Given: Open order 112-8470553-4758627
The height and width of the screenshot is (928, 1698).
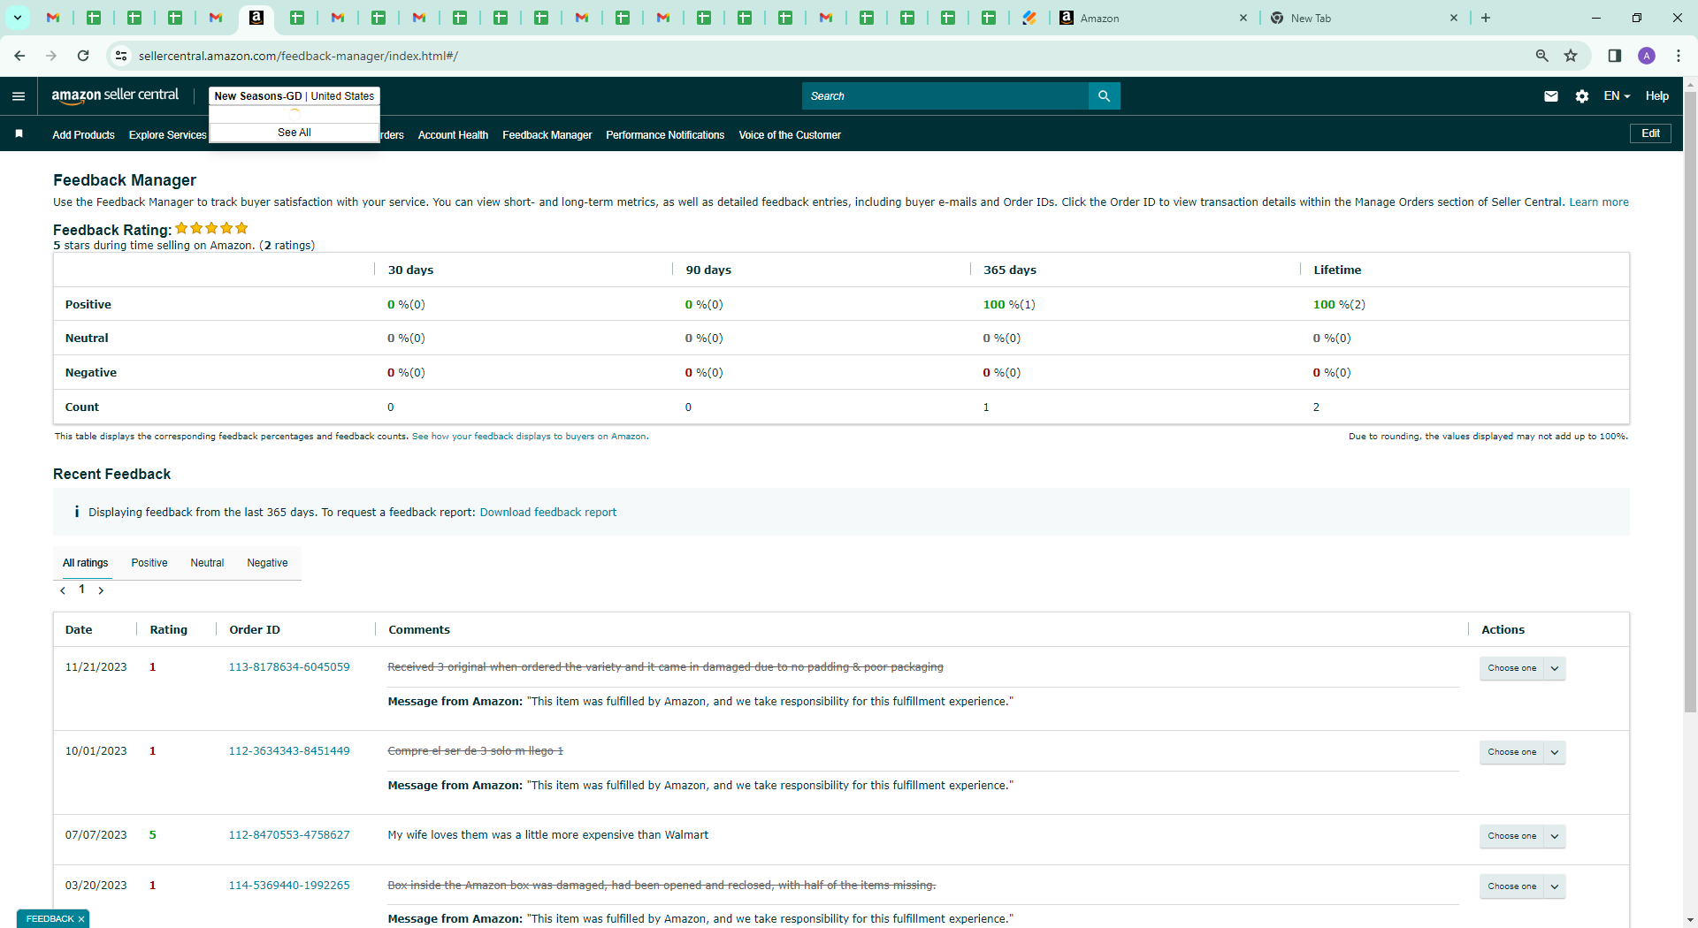Looking at the screenshot, I should pyautogui.click(x=289, y=835).
